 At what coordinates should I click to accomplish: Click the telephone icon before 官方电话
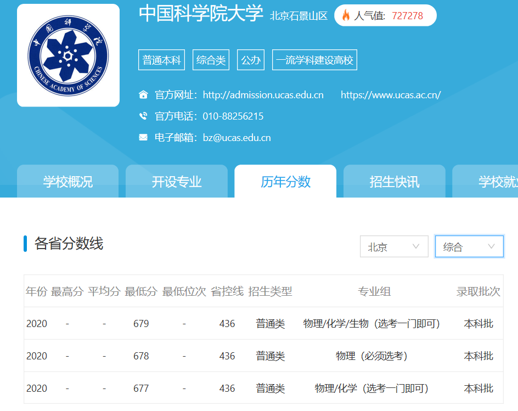142,116
